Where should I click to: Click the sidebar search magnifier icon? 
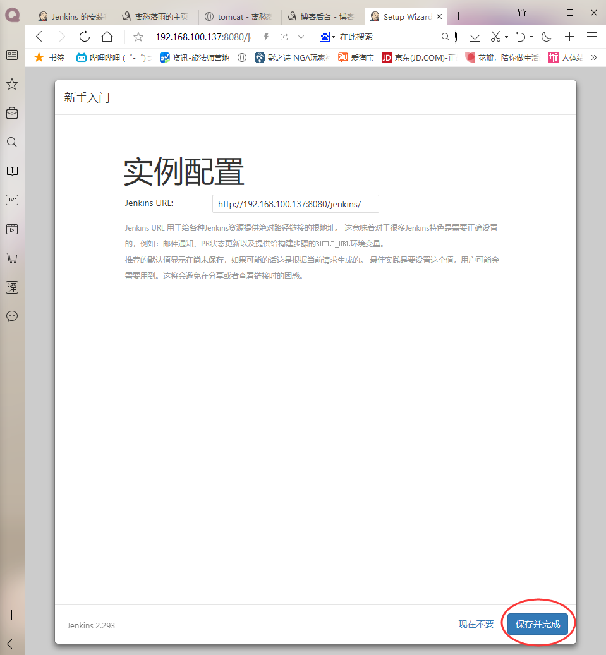pos(12,142)
